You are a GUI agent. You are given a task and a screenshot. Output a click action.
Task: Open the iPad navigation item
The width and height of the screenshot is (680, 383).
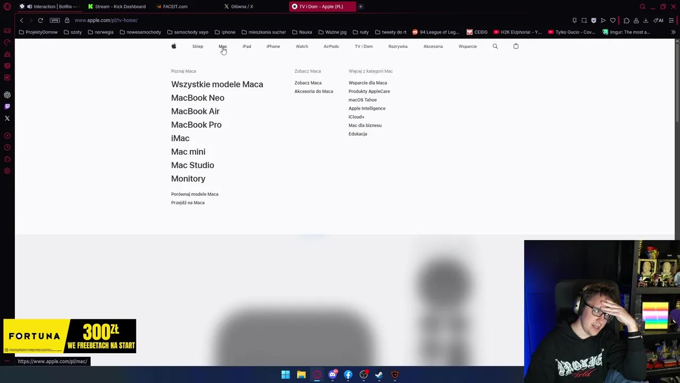246,46
